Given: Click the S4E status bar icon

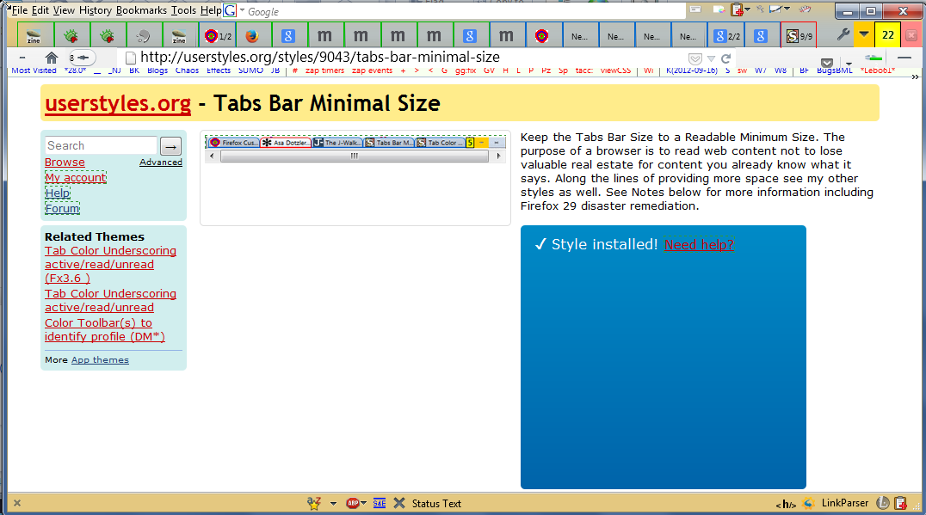Looking at the screenshot, I should pos(380,503).
